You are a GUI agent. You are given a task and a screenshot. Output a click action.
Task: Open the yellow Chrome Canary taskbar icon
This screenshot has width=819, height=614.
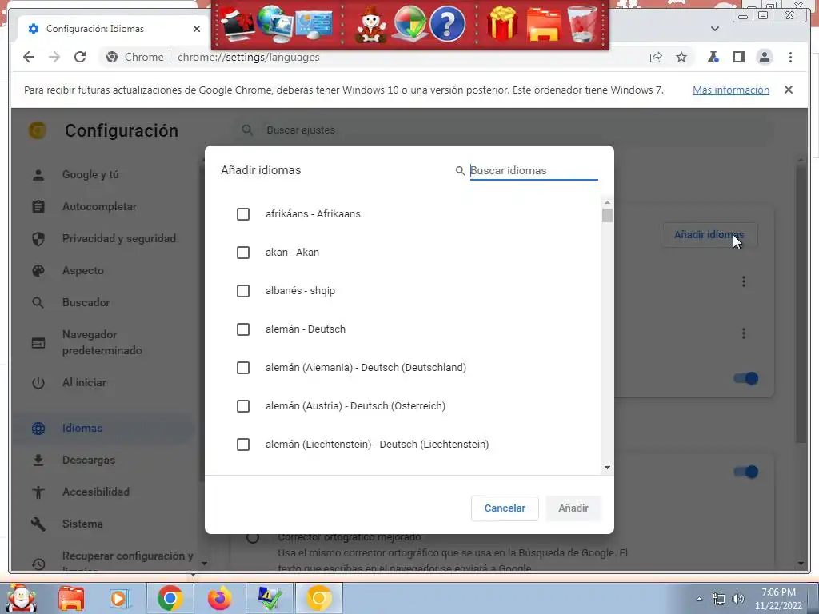(319, 598)
